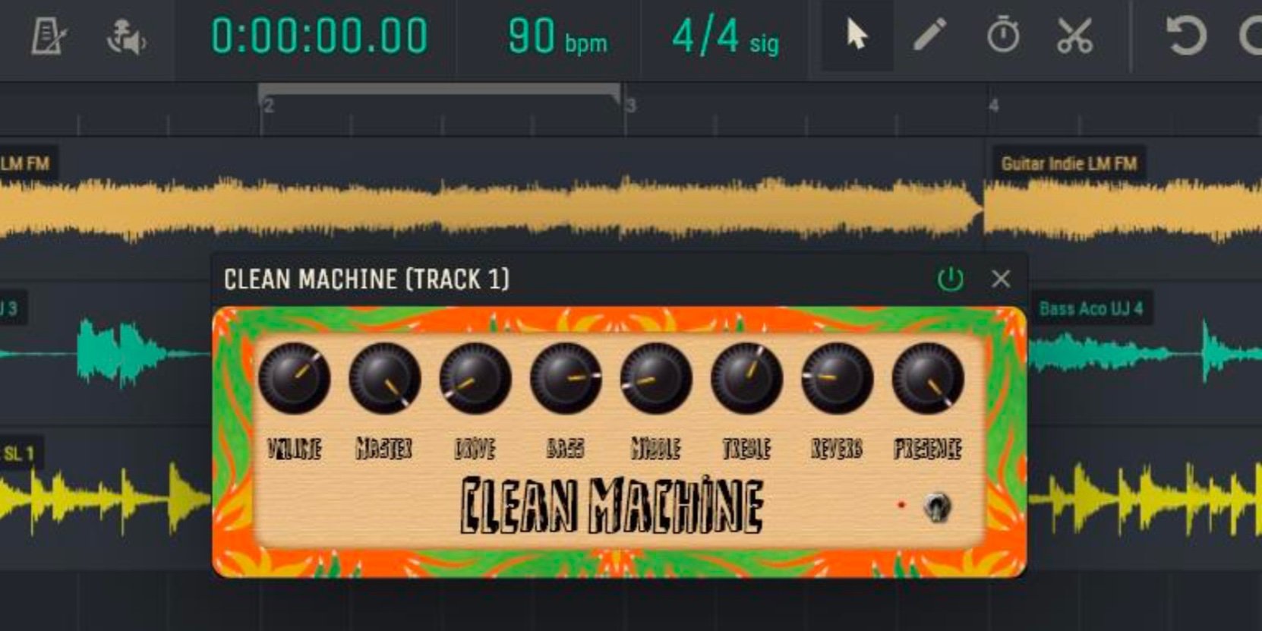Toggle Clean Machine power button

tap(950, 279)
